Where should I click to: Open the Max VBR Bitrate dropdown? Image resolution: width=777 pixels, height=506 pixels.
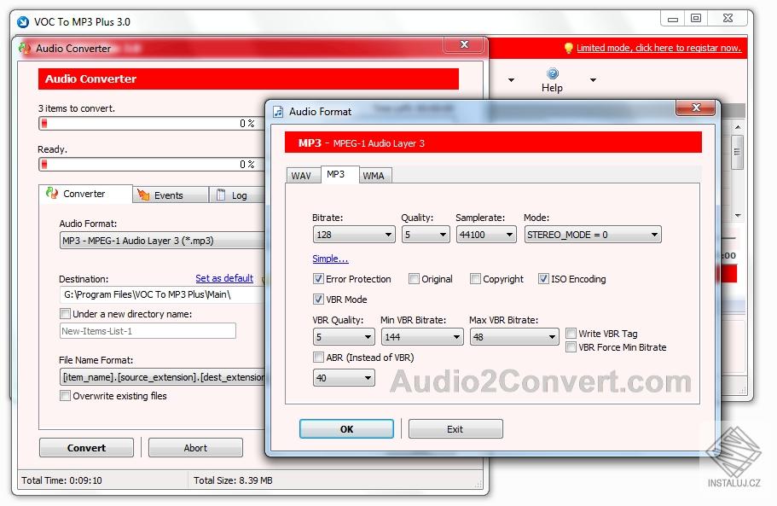pos(514,337)
